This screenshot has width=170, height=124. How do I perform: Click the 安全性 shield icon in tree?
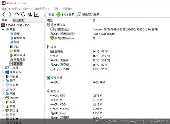[7, 110]
